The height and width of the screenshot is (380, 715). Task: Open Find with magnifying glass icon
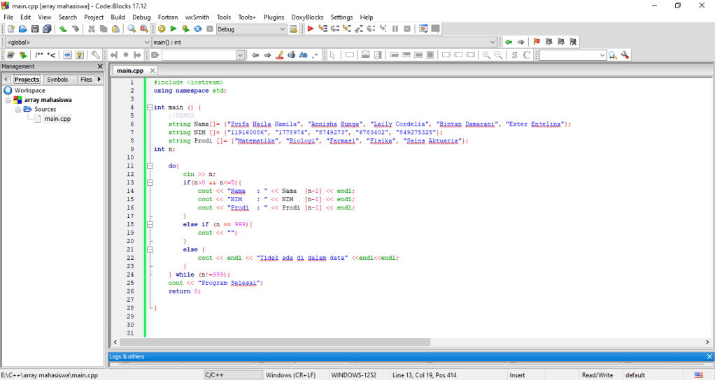pyautogui.click(x=132, y=29)
